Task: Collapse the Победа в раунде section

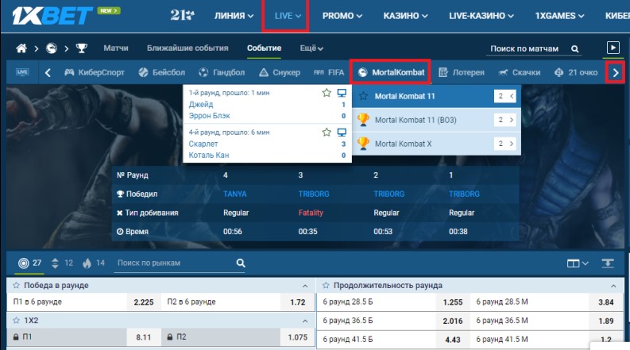Action: [303, 286]
